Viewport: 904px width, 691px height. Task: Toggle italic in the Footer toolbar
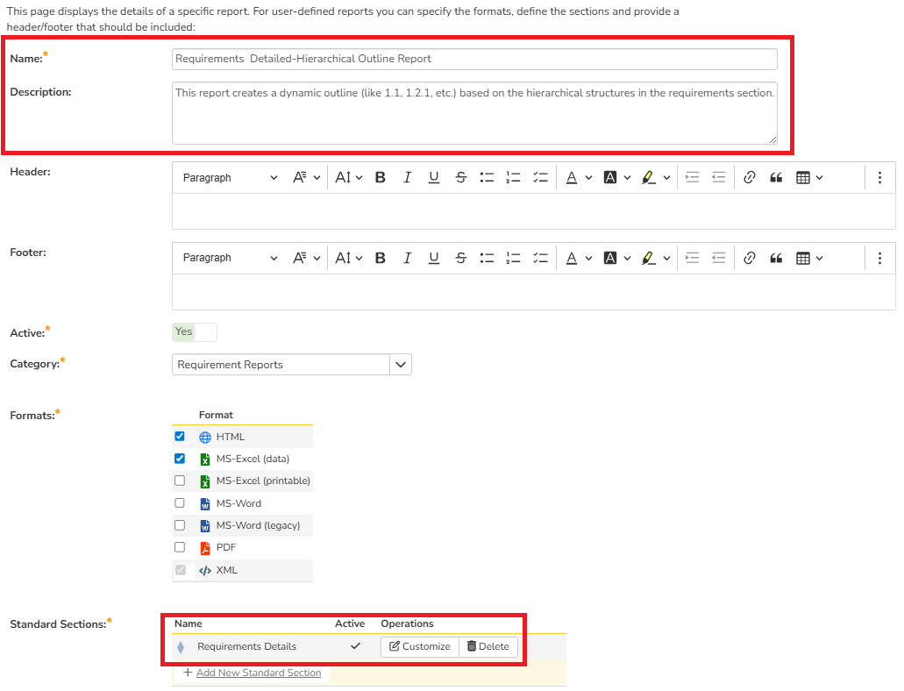tap(407, 257)
